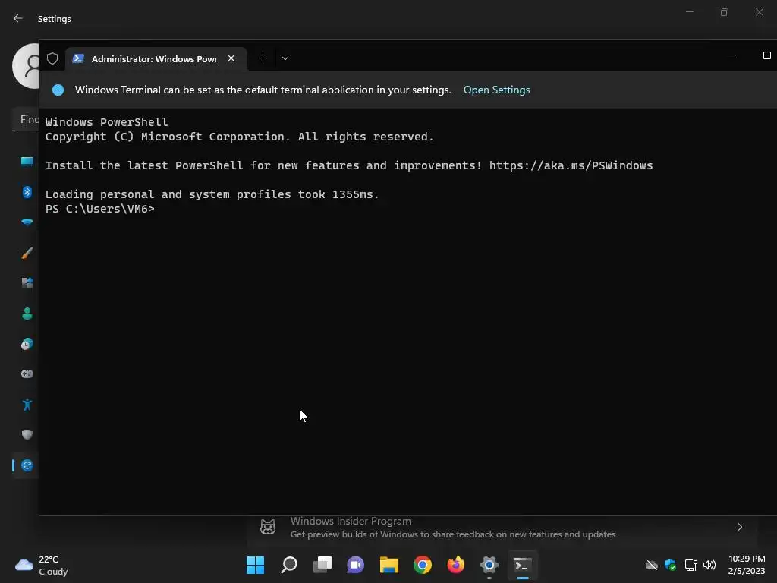Open Personalization brush icon in Settings

(x=27, y=253)
